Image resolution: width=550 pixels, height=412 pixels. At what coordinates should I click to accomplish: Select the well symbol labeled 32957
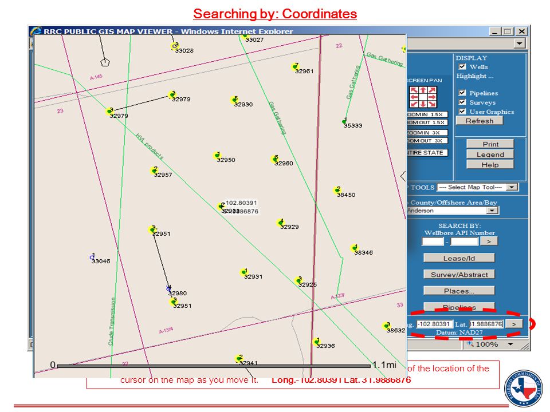click(x=154, y=171)
